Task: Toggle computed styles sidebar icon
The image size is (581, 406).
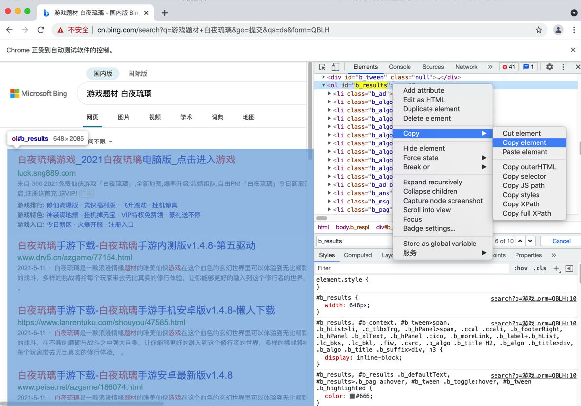Action: tap(569, 269)
